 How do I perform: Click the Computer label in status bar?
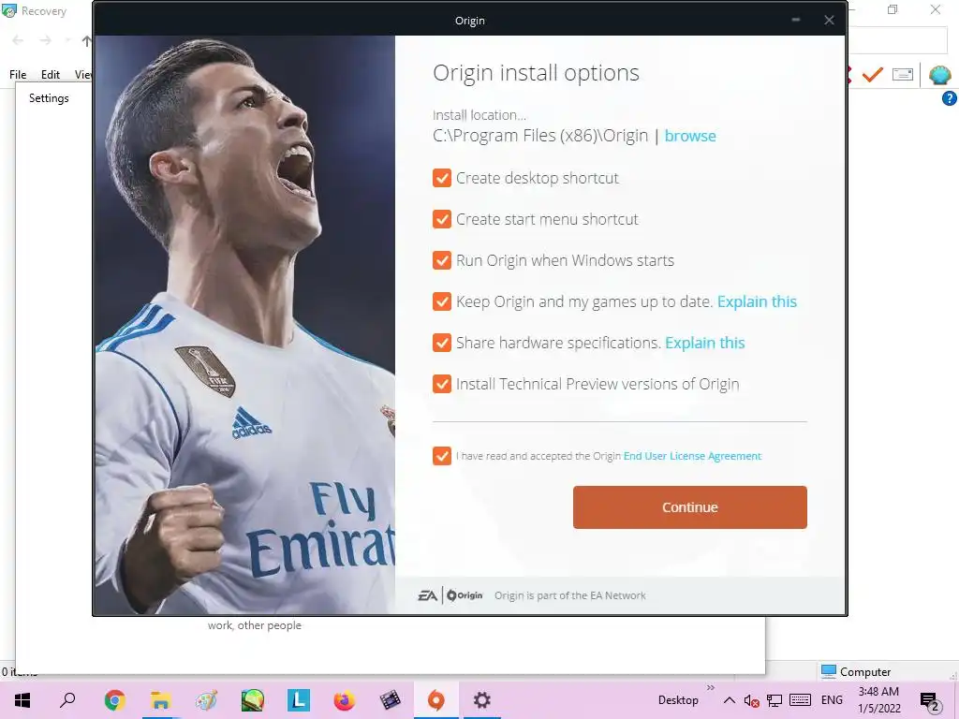point(864,671)
